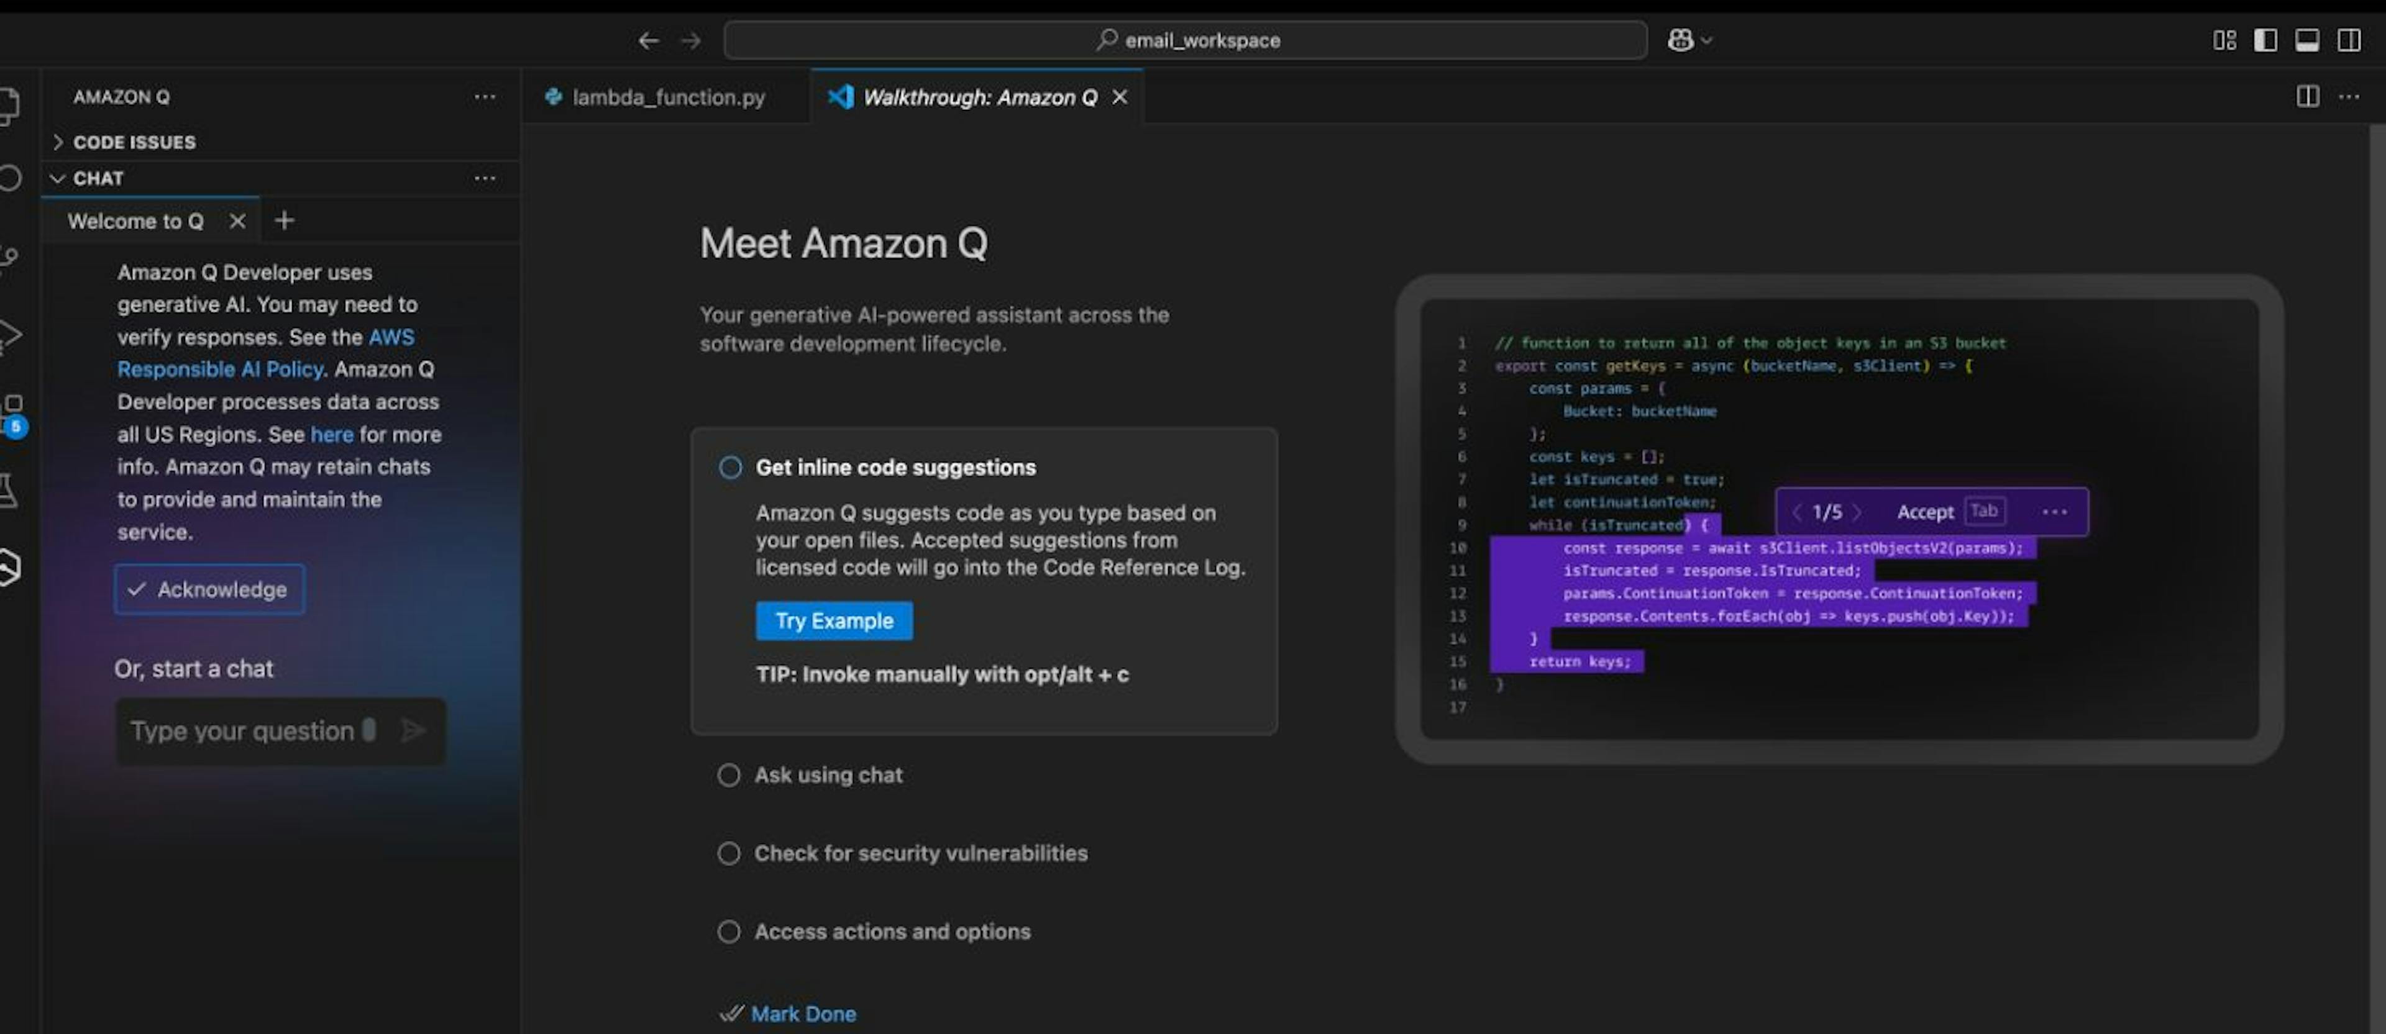
Task: Open a new chat tab with plus icon
Action: coord(285,220)
